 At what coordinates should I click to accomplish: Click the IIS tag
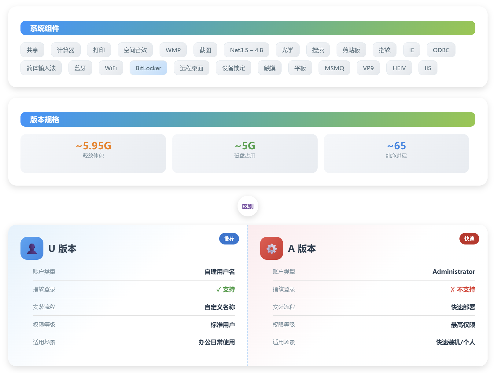point(428,68)
